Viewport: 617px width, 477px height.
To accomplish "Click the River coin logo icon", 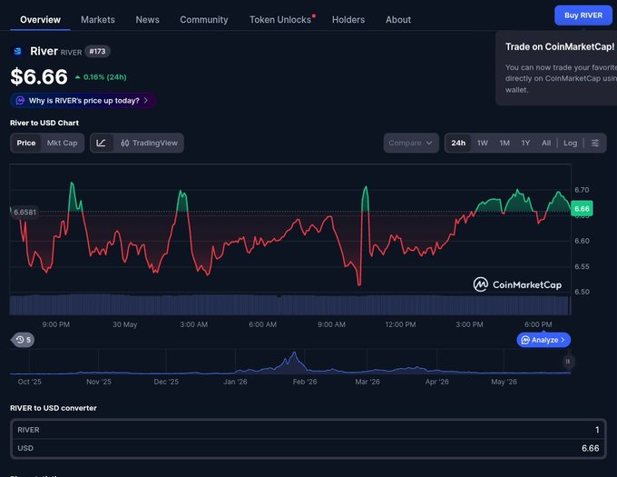I will click(17, 51).
